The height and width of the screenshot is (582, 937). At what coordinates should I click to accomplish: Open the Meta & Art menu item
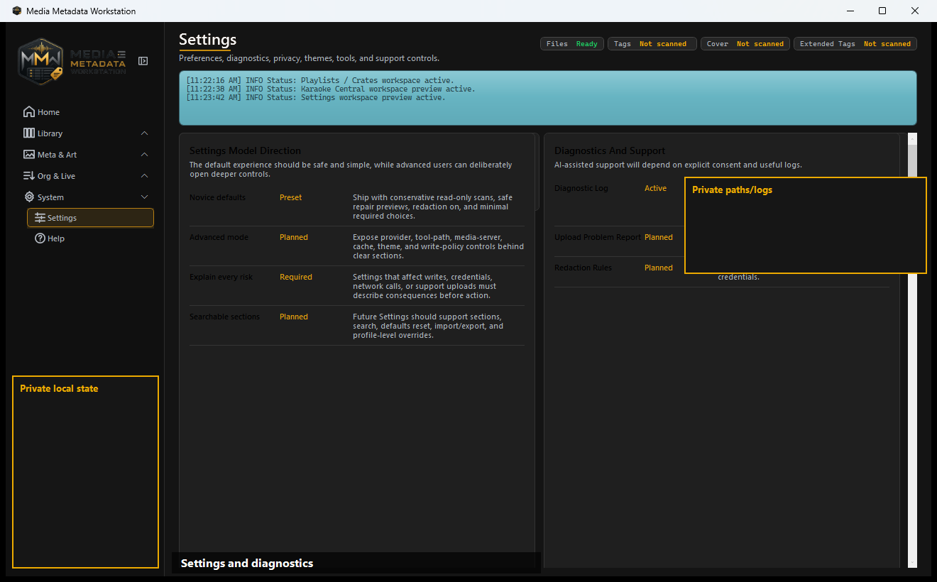point(57,155)
